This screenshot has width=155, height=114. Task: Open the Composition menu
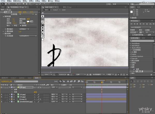tap(17, 1)
